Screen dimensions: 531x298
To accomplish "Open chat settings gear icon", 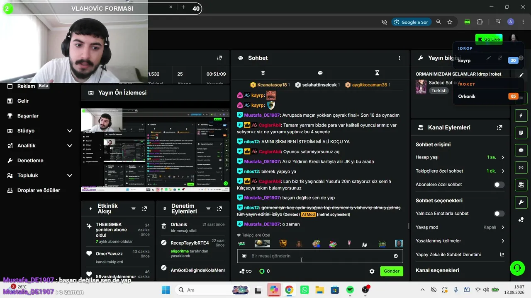I will click(x=372, y=271).
